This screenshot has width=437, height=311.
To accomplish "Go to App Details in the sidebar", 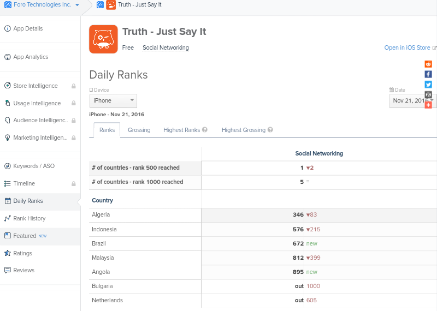I will tap(28, 28).
